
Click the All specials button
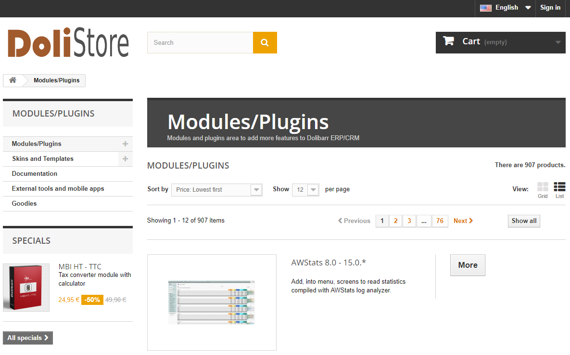[27, 338]
